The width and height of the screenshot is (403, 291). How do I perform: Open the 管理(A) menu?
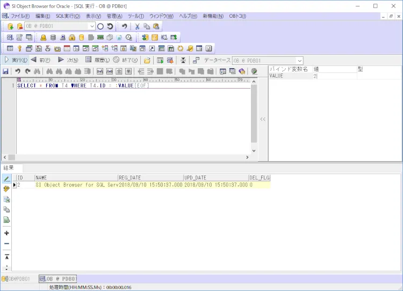(114, 16)
